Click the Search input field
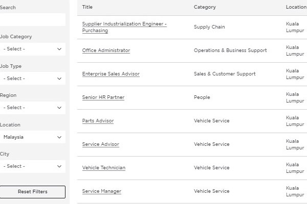307x204 pixels. [x=32, y=20]
